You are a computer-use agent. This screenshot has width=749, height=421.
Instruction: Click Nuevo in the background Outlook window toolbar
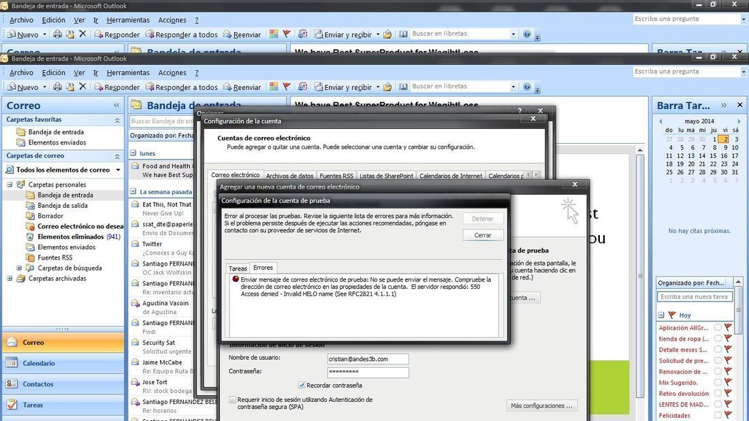point(23,35)
